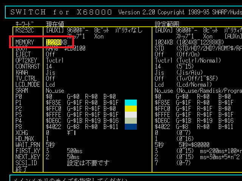The width and height of the screenshot is (242, 181).
Task: Click the 設定は不要です SCSI_ID message
Action: [x=88, y=163]
